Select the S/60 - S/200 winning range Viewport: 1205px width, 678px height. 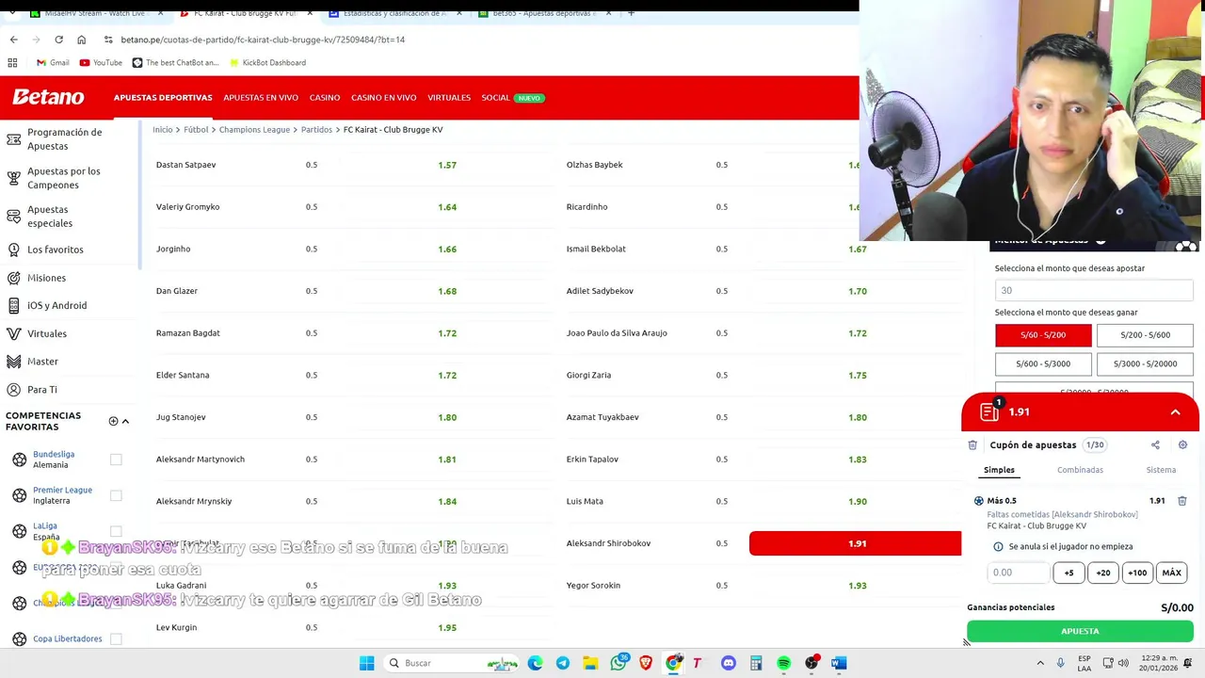1043,335
